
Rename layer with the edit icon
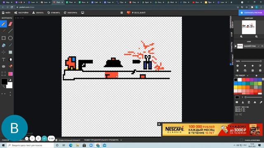pos(260,66)
